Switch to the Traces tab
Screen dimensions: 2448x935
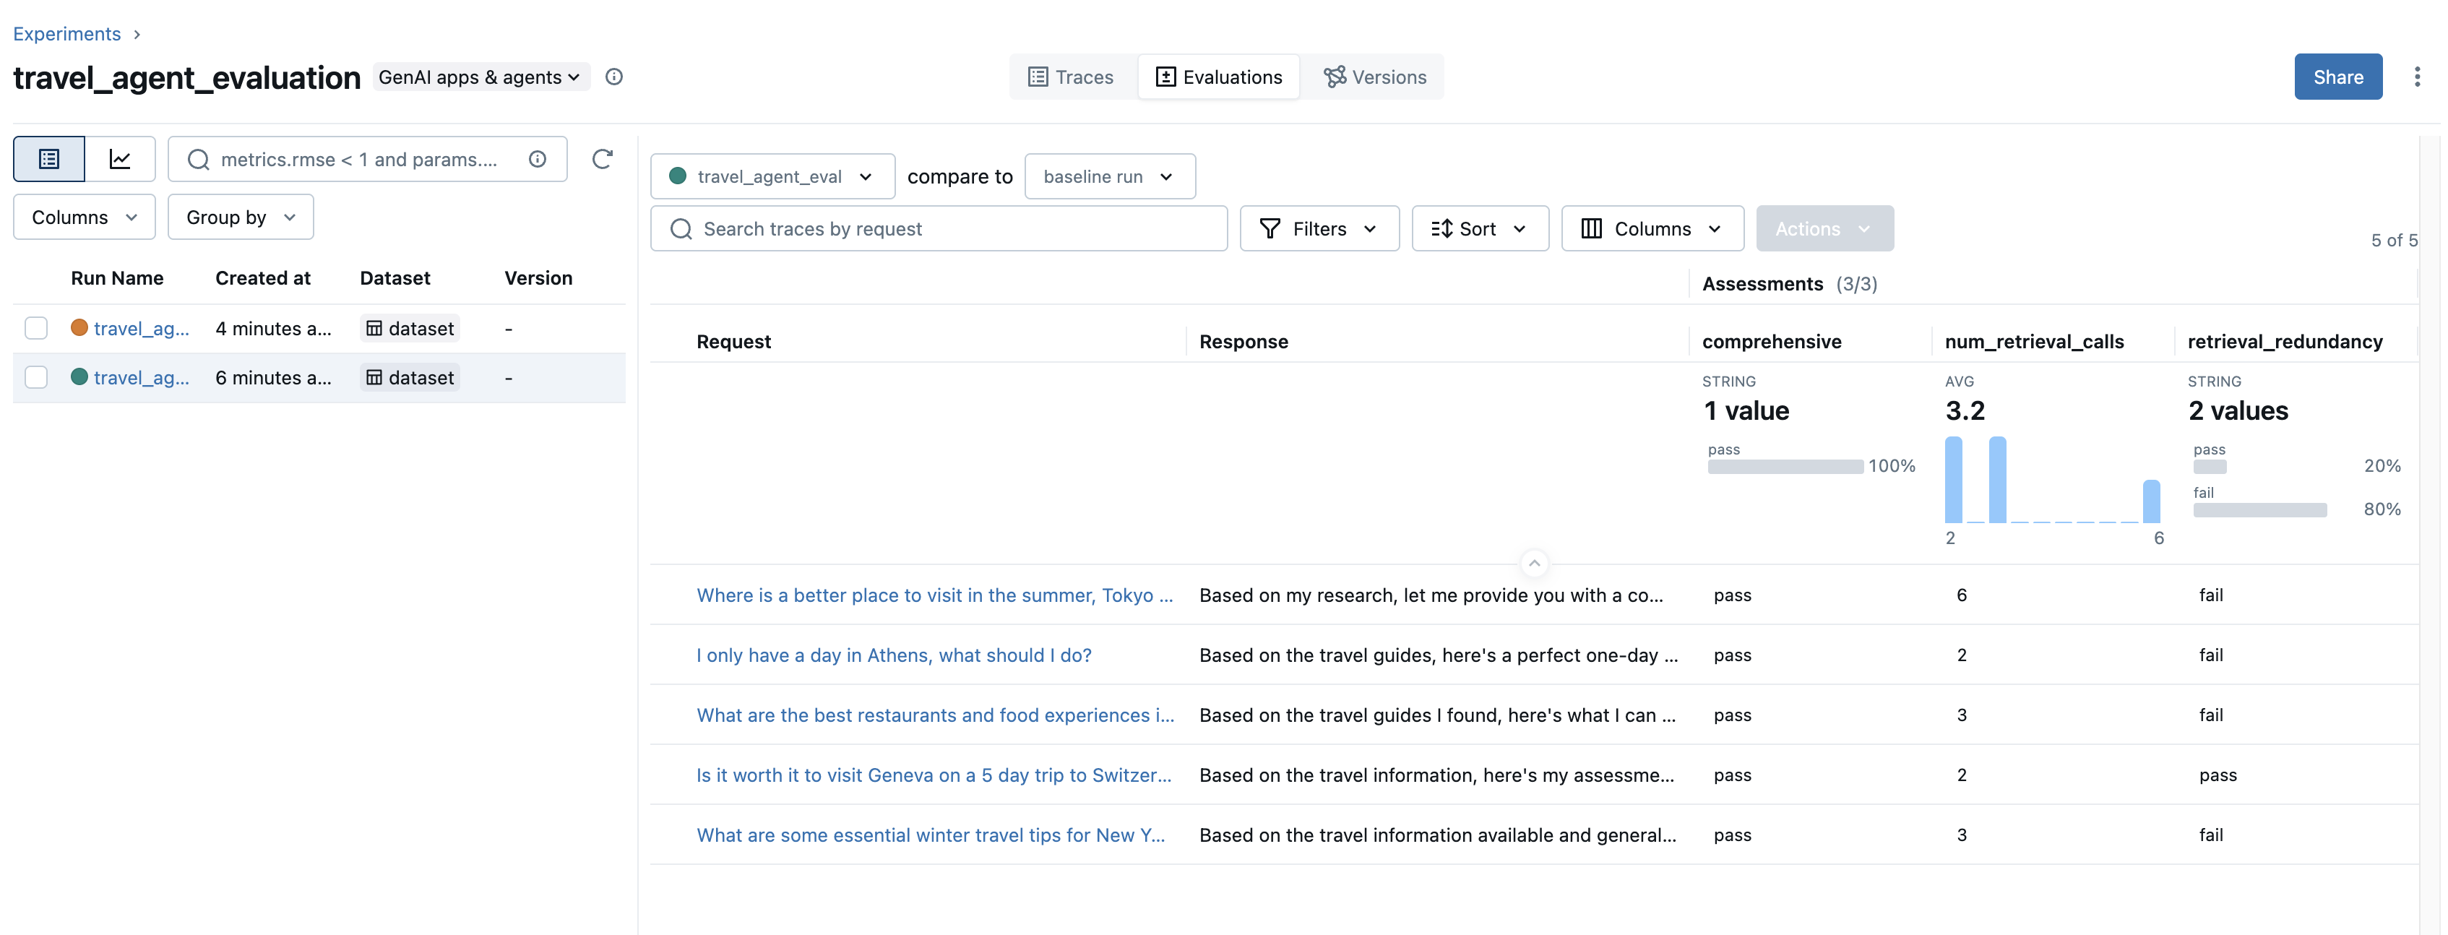coord(1071,77)
